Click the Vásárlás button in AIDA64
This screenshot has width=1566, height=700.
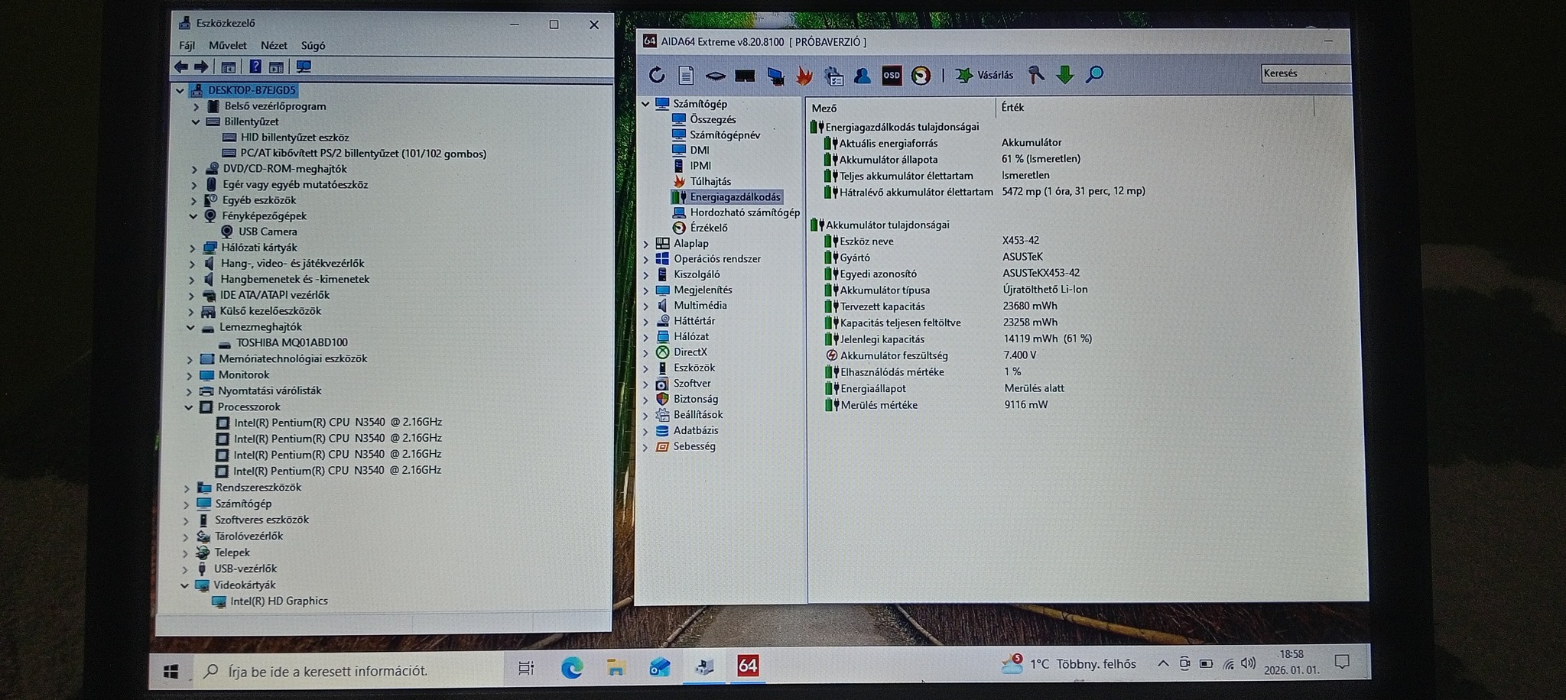click(985, 75)
